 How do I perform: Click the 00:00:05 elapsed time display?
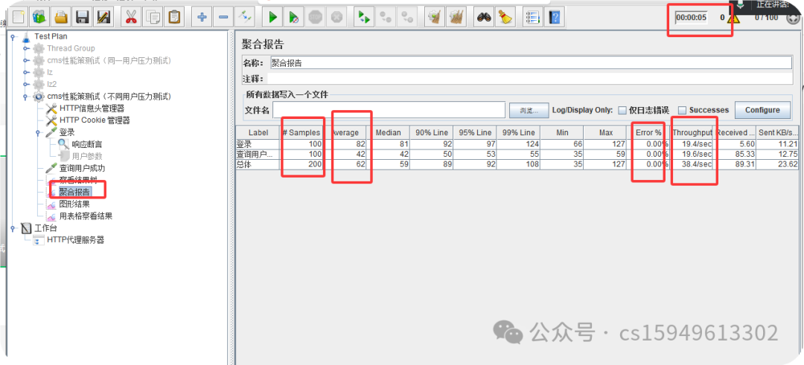click(x=691, y=18)
